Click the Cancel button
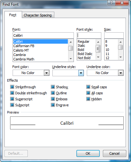Viewport: 131px width, 162px height. (x=115, y=153)
